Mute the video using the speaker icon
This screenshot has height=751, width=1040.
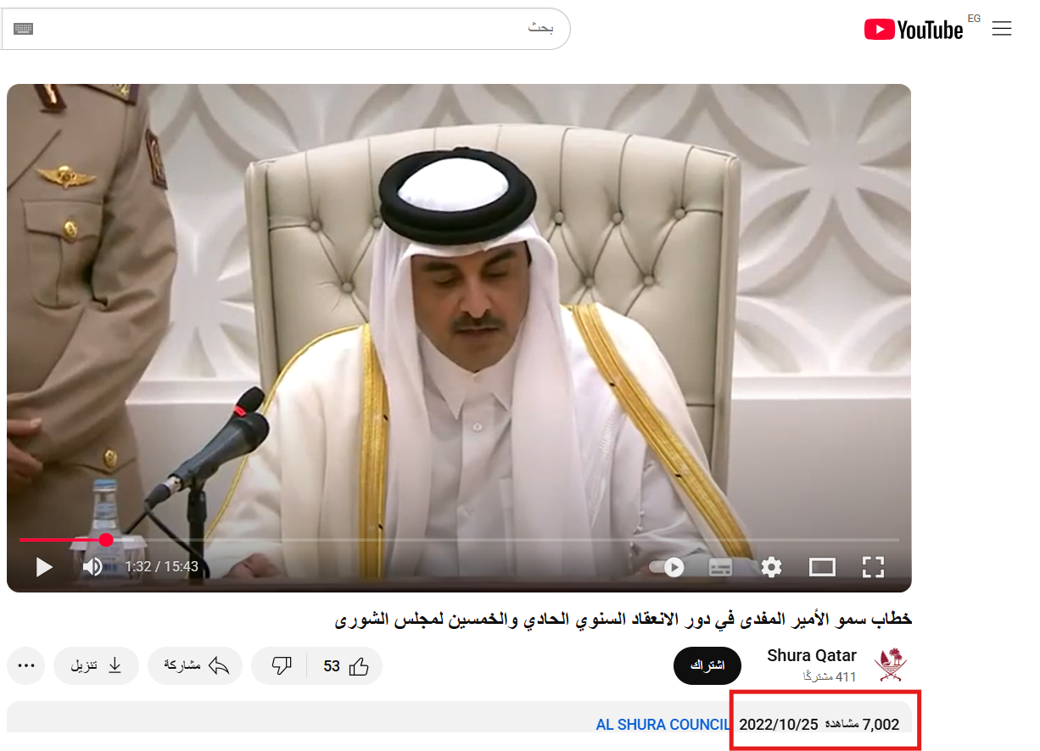(x=93, y=567)
